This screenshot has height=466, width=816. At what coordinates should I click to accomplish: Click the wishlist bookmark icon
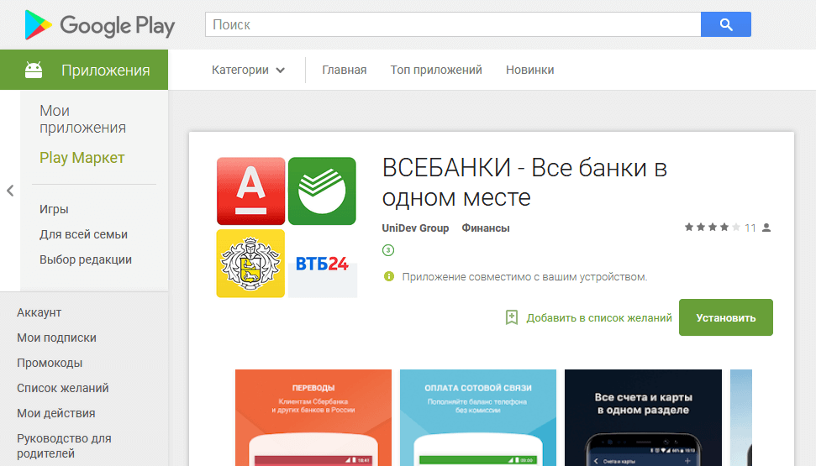[512, 317]
